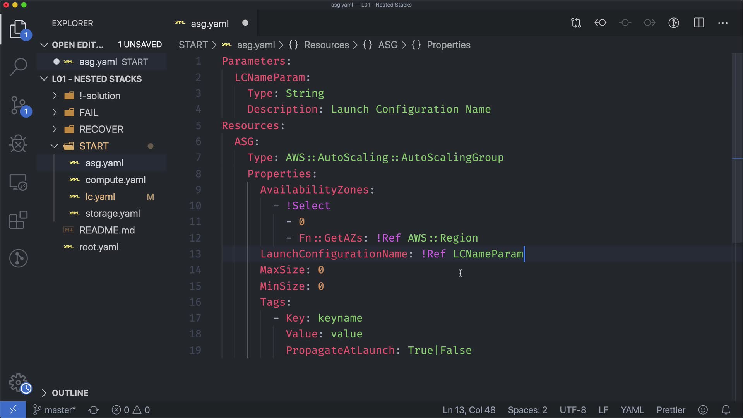
Task: Click YAML language mode in status bar
Action: (632, 410)
